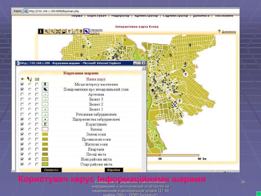This screenshot has width=261, height=196.
Task: Open the Адміністратор menu item
Action: point(146,16)
